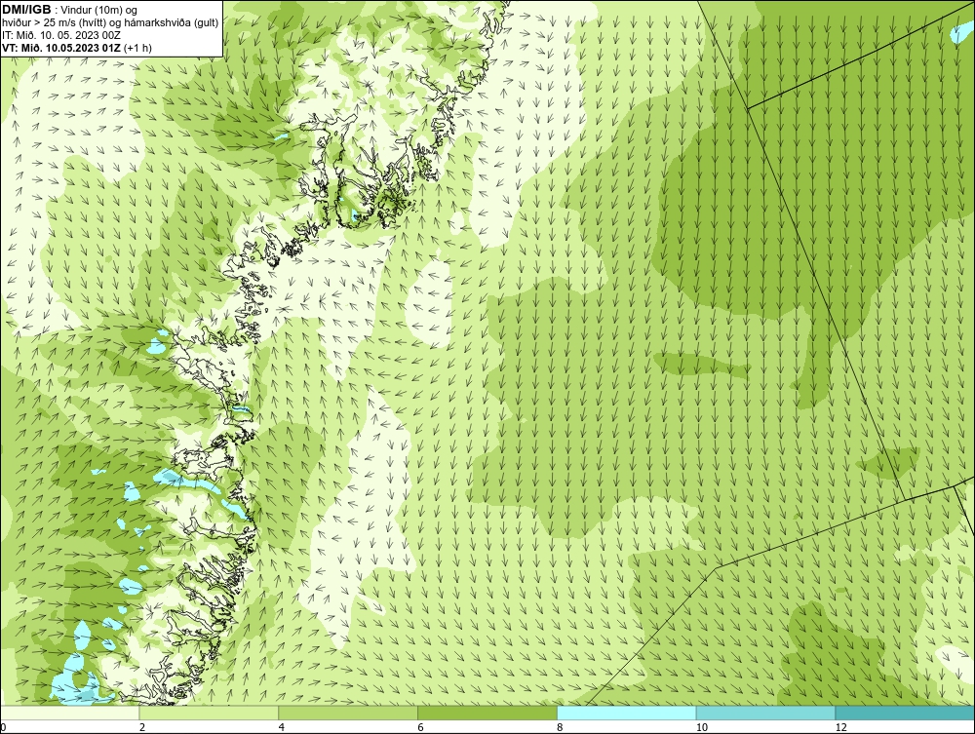
Task: Click the scale label '8'
Action: pyautogui.click(x=561, y=727)
